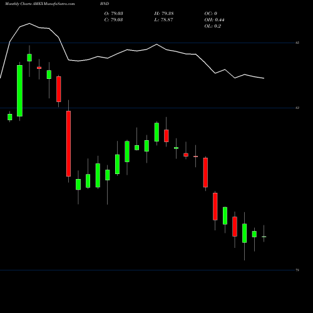Click the 85 price axis label
The image size is (313, 313).
297,43
